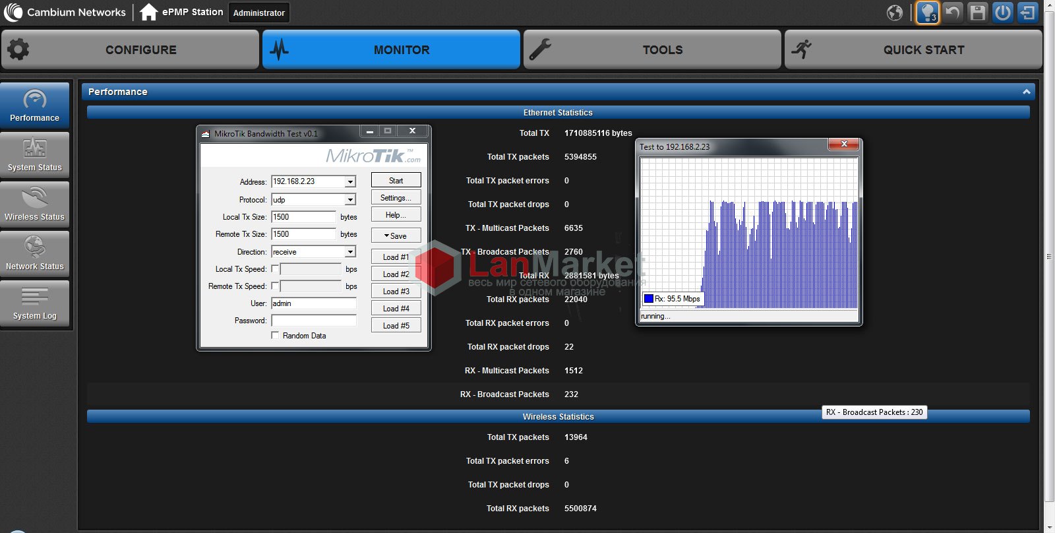The height and width of the screenshot is (533, 1055).
Task: Click the MikroTik Bandwidth Test window icon
Action: click(205, 133)
